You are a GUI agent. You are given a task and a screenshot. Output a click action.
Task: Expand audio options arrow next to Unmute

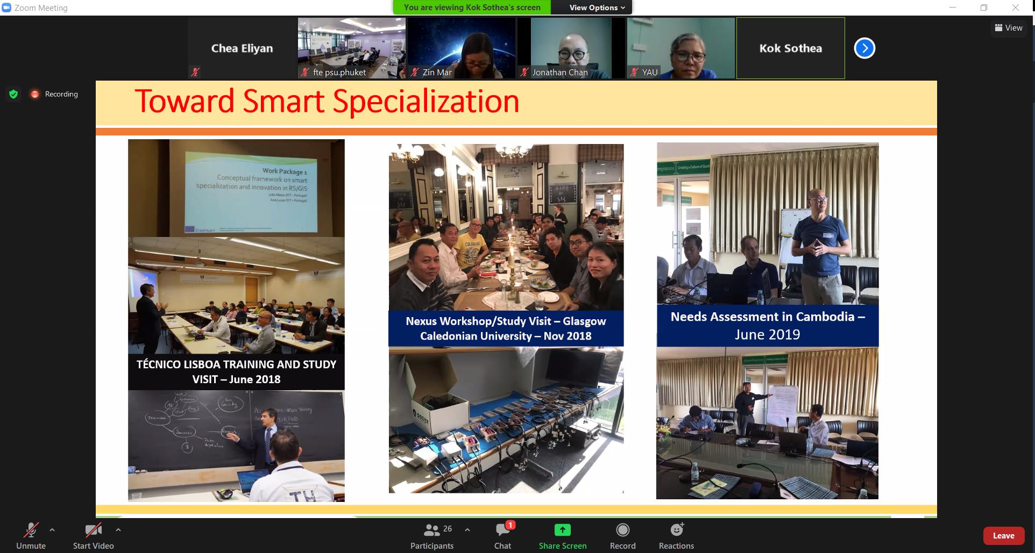(52, 530)
